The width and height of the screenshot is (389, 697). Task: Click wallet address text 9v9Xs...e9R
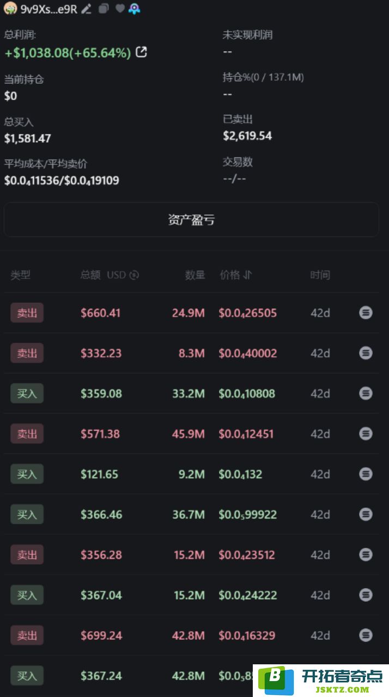48,9
